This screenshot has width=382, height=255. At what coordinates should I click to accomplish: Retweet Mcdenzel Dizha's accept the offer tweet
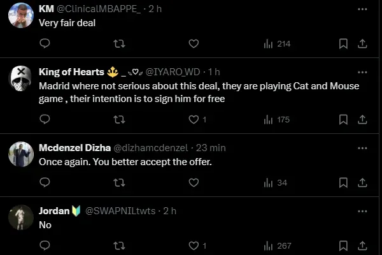pos(118,182)
